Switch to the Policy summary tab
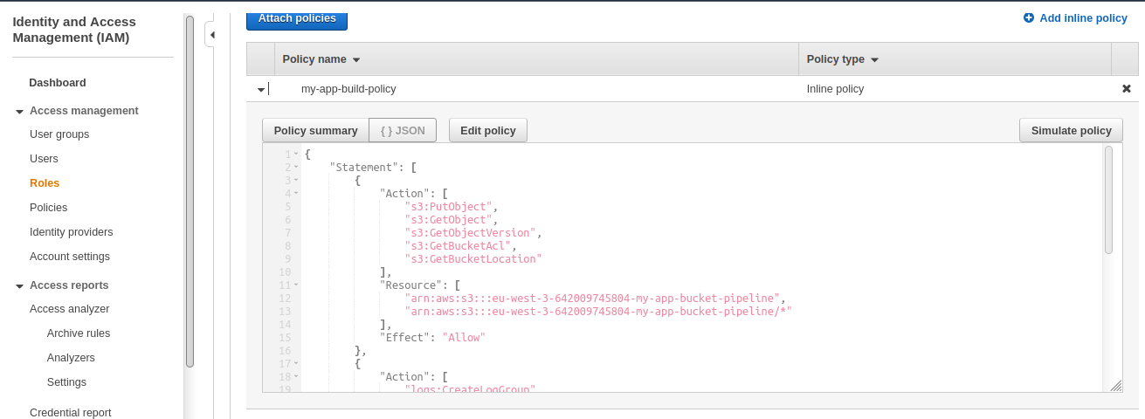 pos(315,130)
